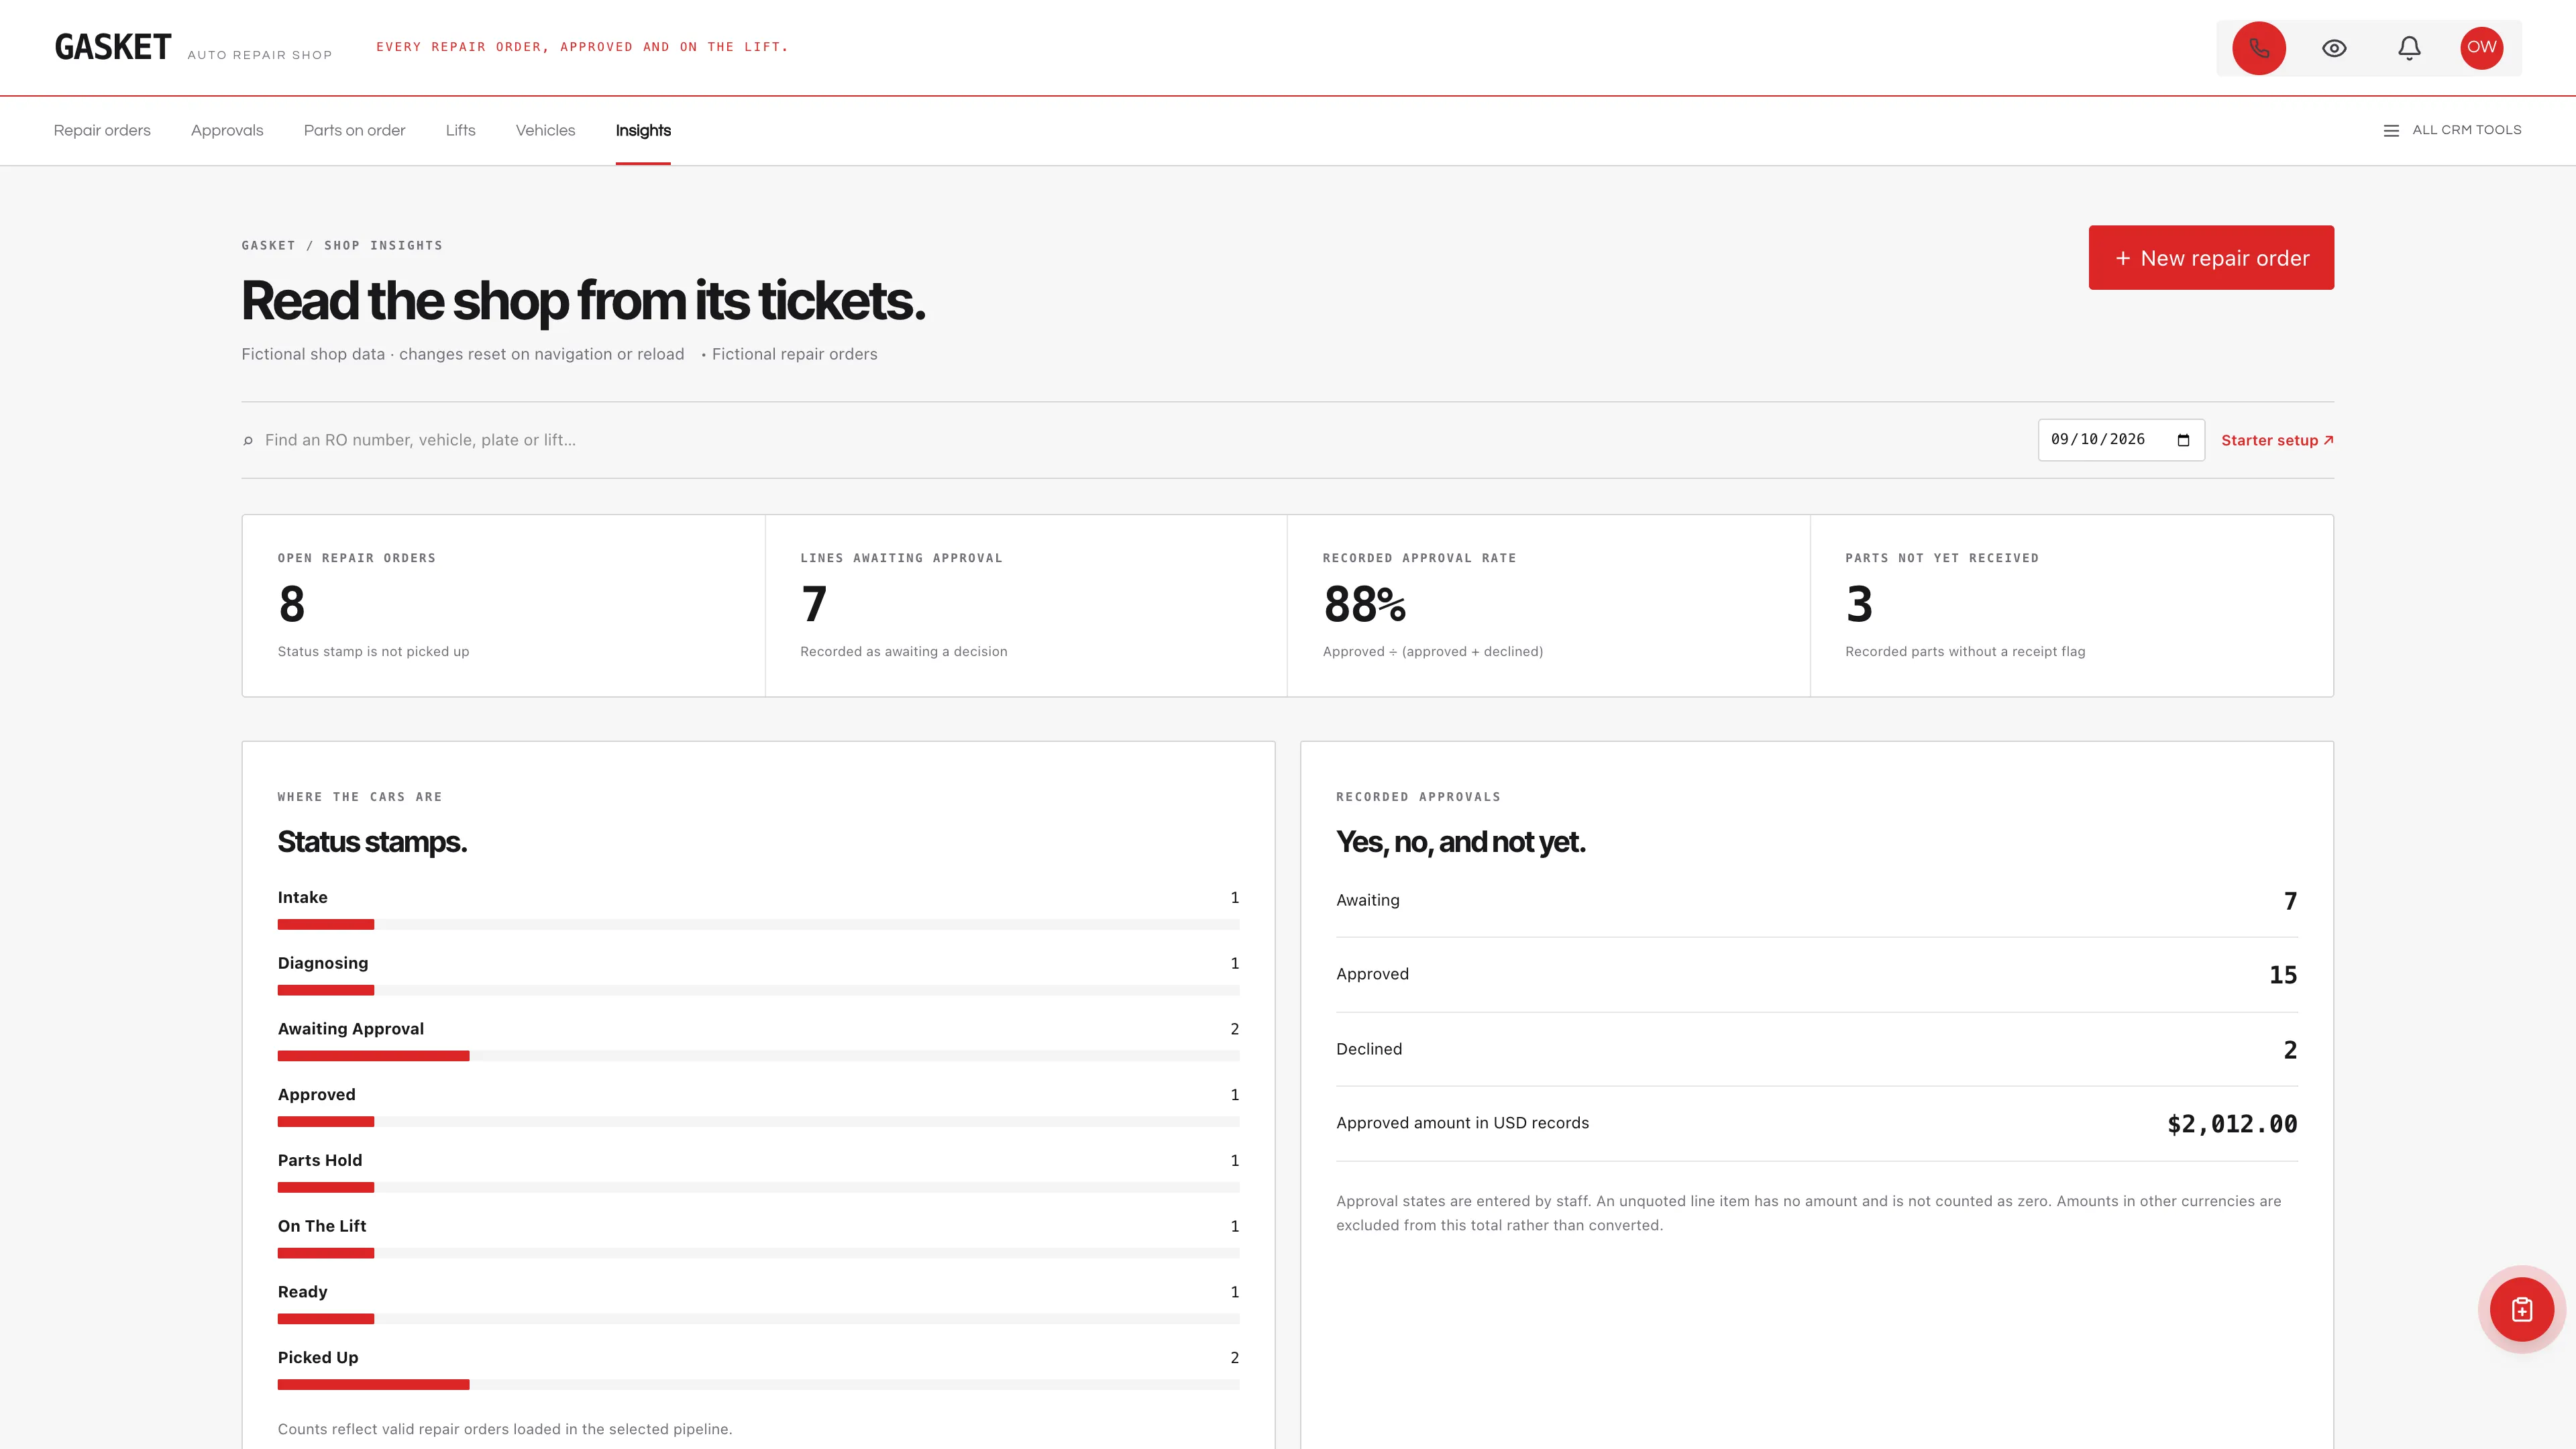Open the calendar picker icon in date field
The image size is (2576, 1449).
pyautogui.click(x=2183, y=440)
